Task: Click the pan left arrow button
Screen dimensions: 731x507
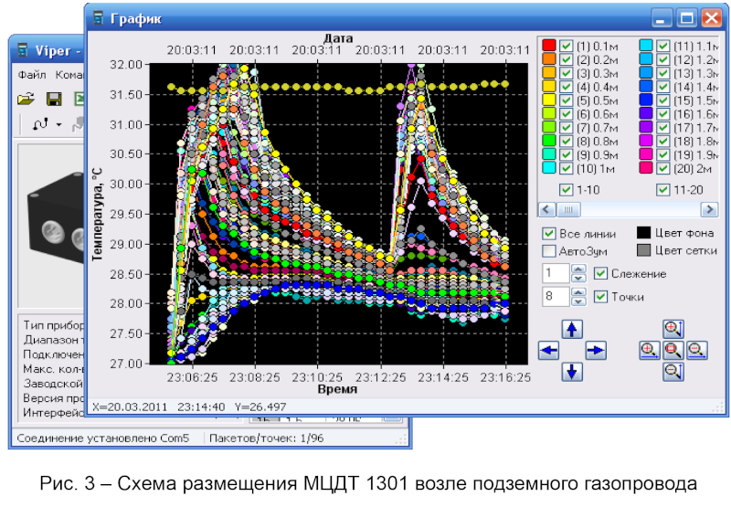Action: click(x=549, y=351)
